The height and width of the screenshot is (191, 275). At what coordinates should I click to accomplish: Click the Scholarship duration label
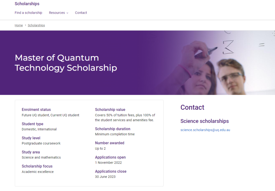(113, 129)
